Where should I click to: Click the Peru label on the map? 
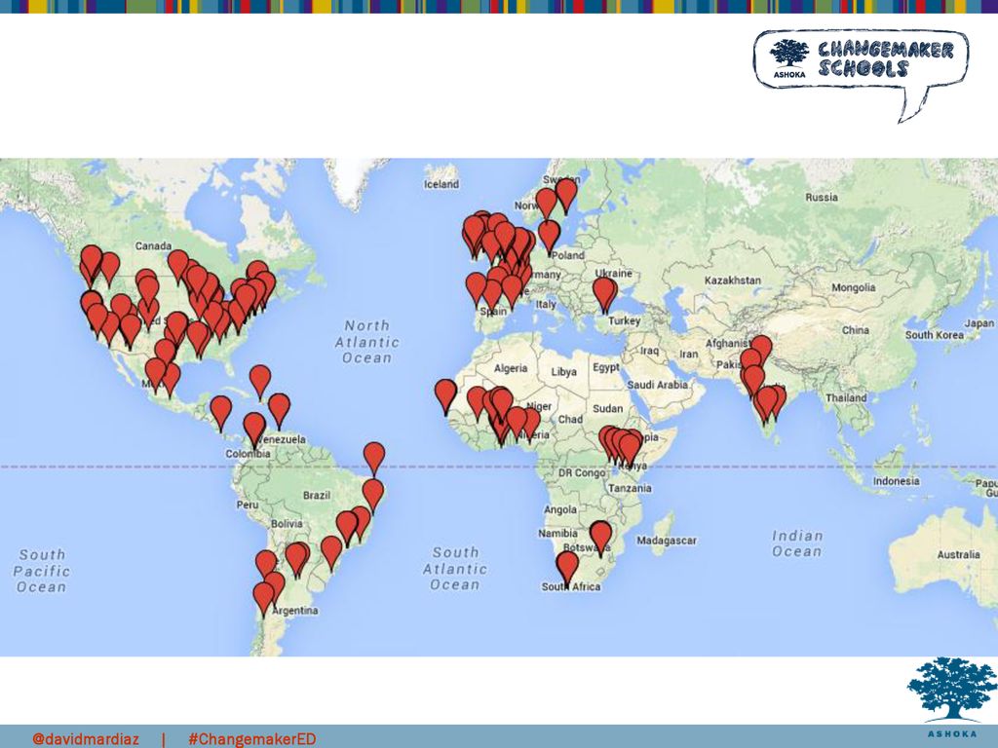tap(248, 505)
